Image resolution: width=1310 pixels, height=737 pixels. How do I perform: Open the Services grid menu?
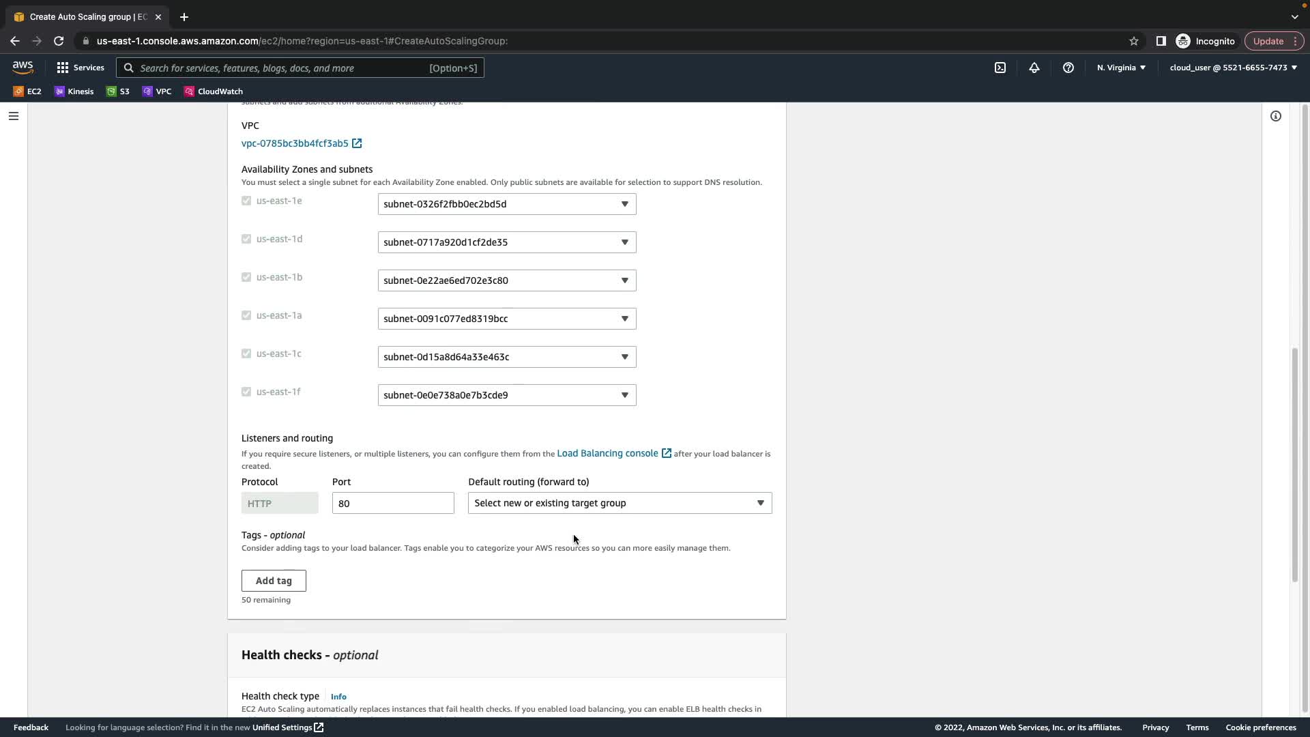coord(81,68)
